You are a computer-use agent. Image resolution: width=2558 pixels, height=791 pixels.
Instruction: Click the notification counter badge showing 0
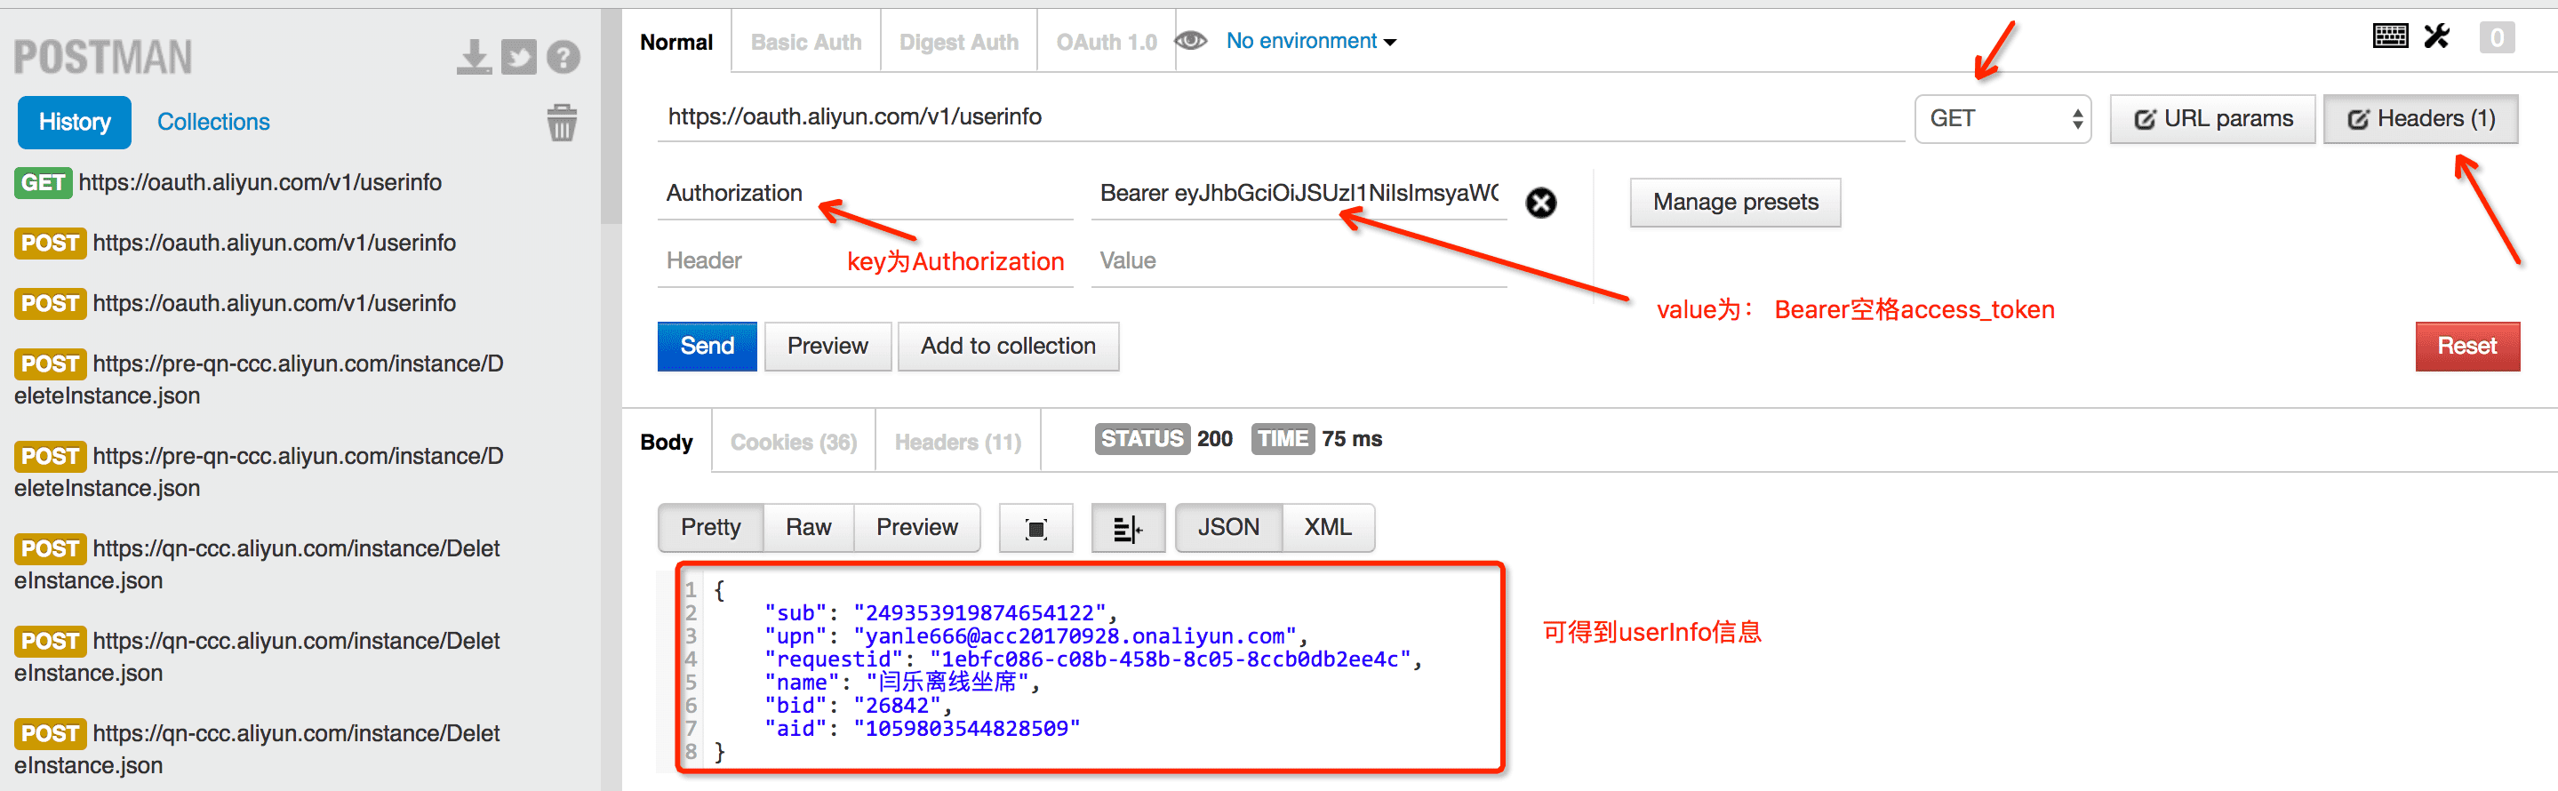tap(2497, 37)
